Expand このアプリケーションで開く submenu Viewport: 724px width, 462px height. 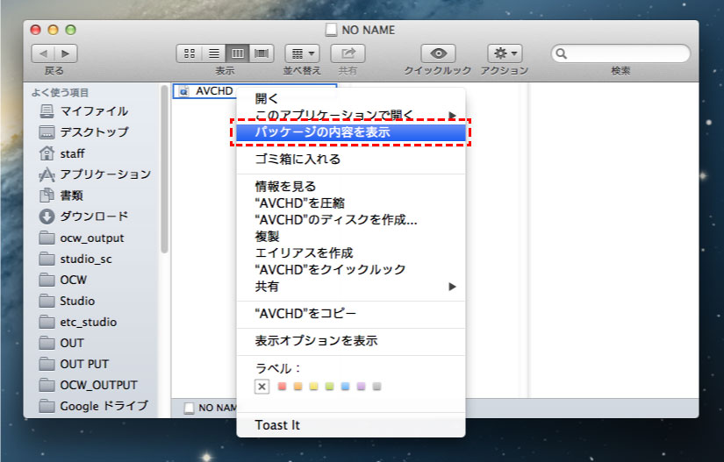click(x=350, y=115)
